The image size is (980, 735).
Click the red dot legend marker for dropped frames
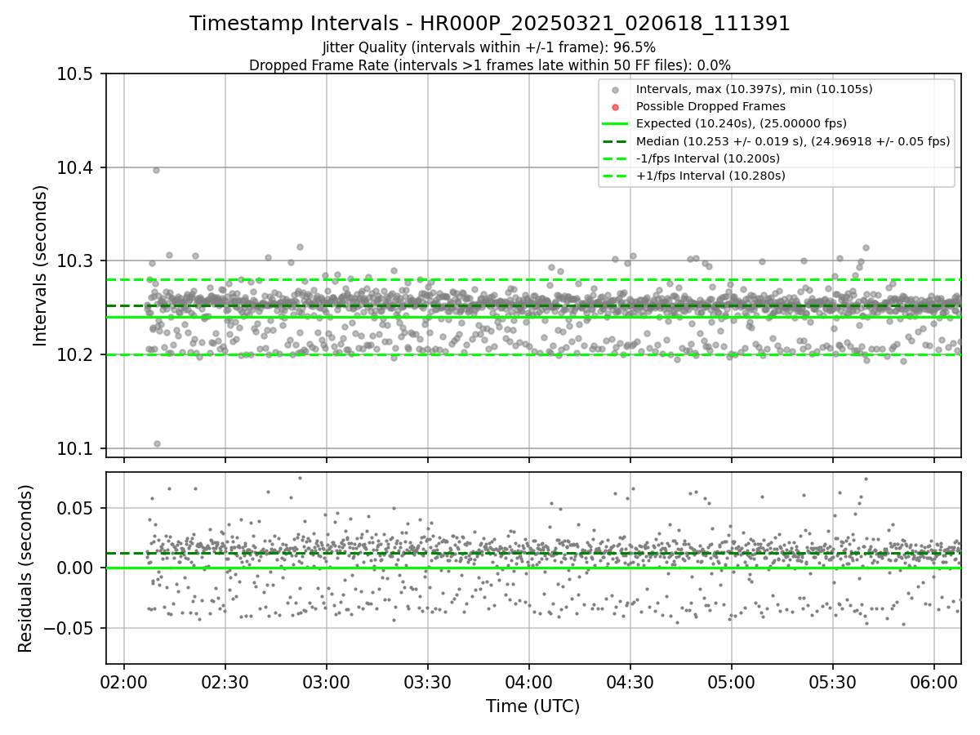[x=616, y=107]
